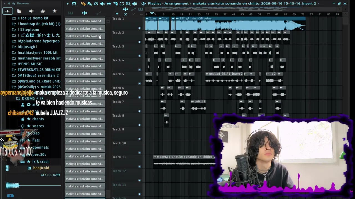Click the X icon left of the ruler
Viewport: 355px width, 199px height.
click(126, 14)
